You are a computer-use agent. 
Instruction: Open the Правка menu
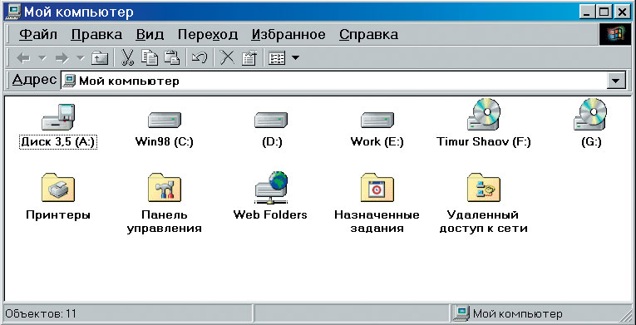pos(96,34)
